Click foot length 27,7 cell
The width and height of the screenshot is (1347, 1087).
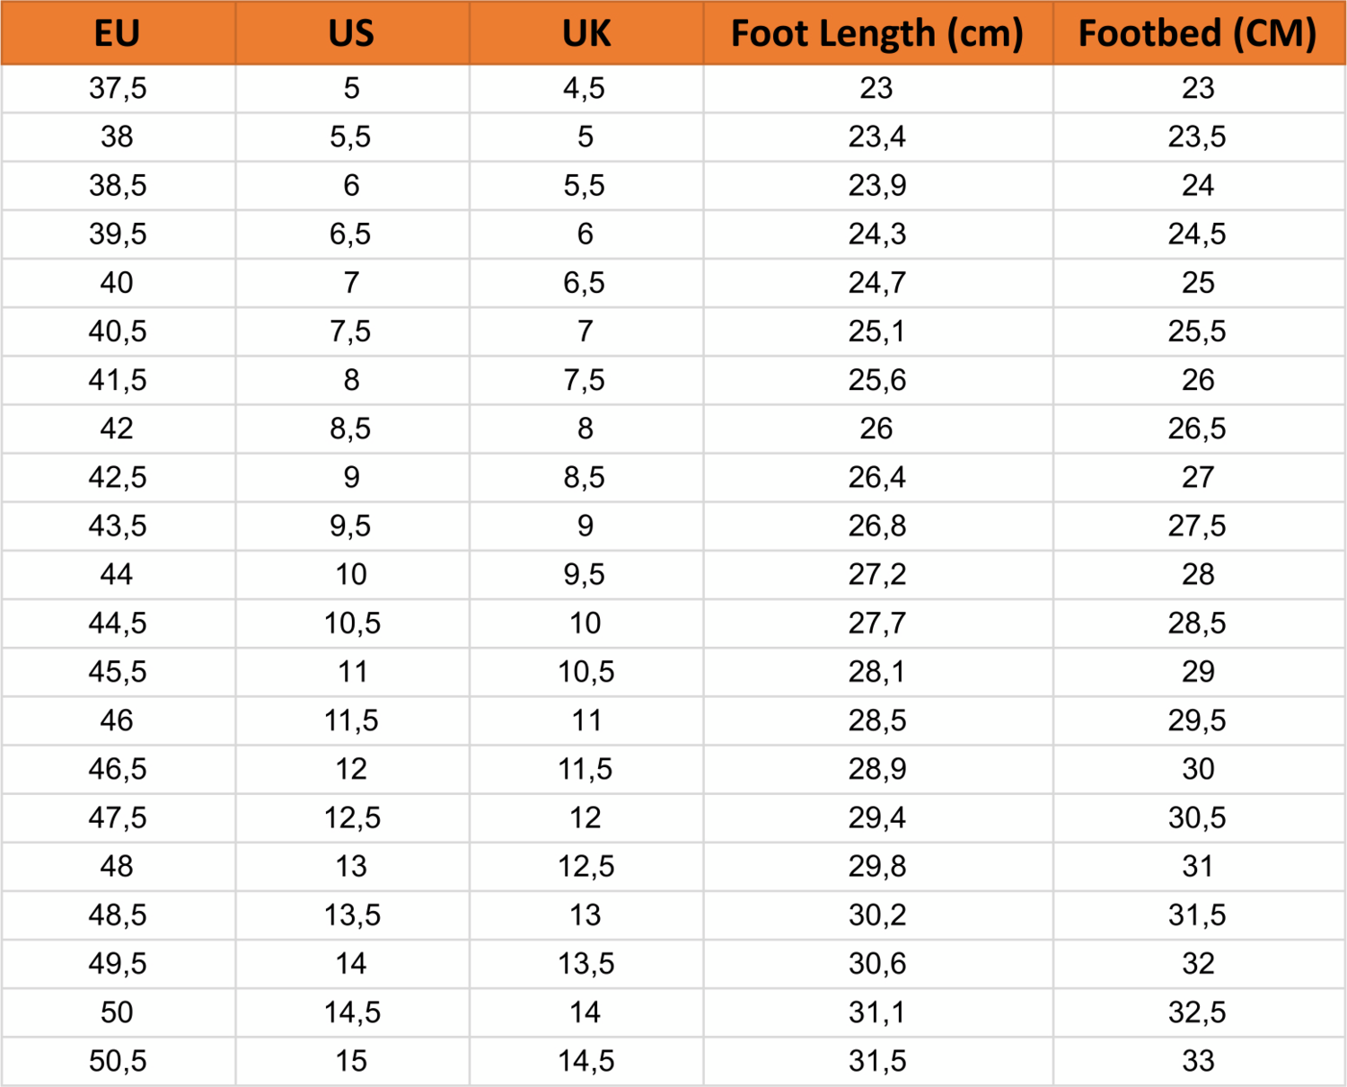877,623
